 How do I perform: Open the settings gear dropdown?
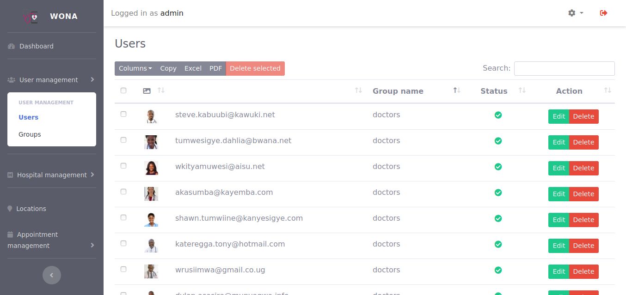tap(575, 13)
